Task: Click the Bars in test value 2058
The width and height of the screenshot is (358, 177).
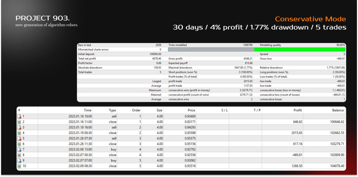Action: (x=158, y=45)
